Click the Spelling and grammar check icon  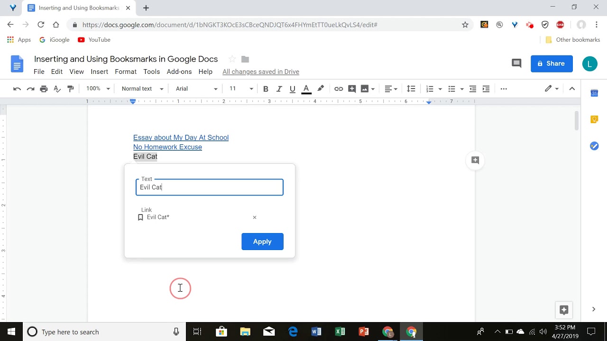[57, 89]
